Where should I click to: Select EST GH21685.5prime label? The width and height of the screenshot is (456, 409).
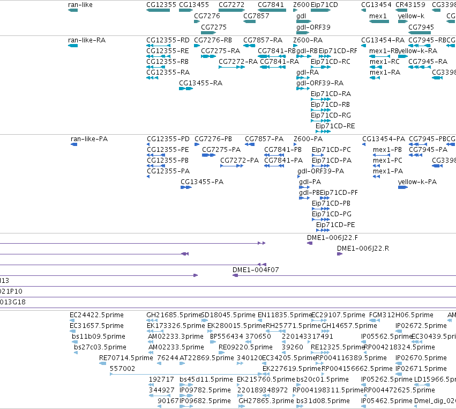[174, 315]
